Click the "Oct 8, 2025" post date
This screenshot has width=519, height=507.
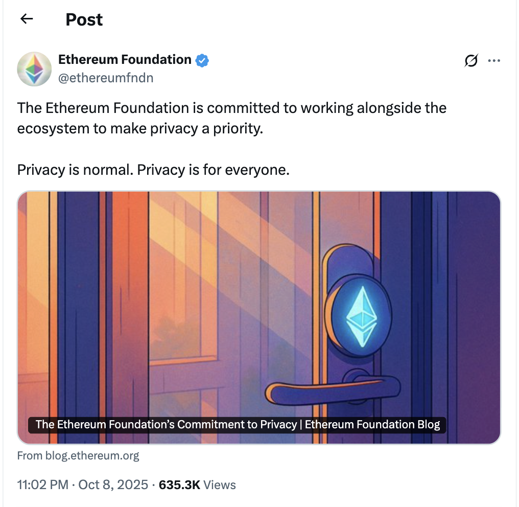pyautogui.click(x=113, y=485)
